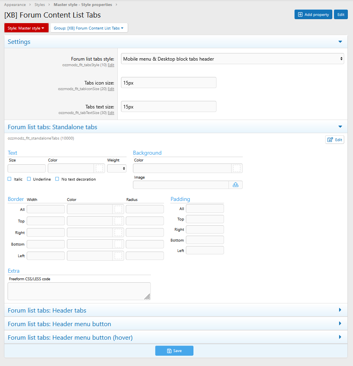Enable the Italic checkbox
Screen dimensions: 353x366
[10, 179]
